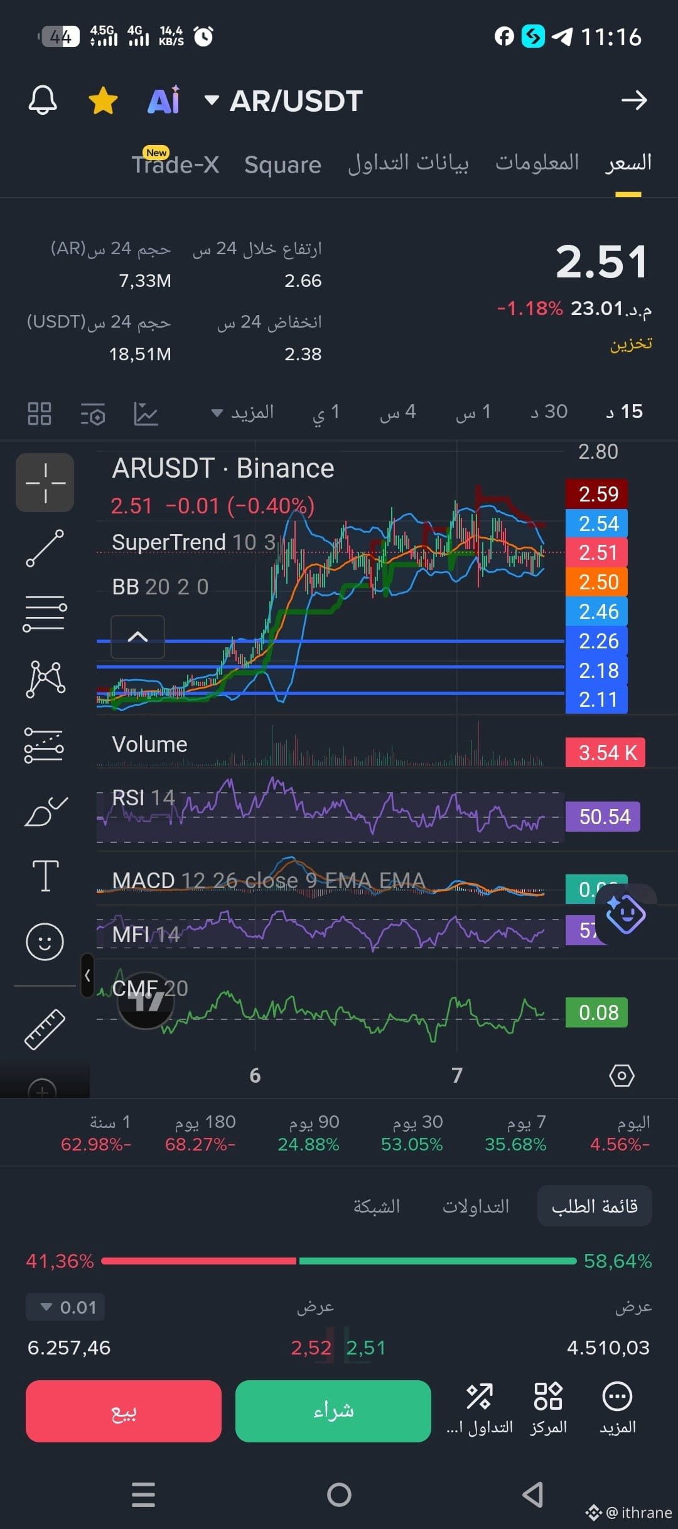Select the 4 س timeframe
678x1529 pixels.
[x=397, y=412]
